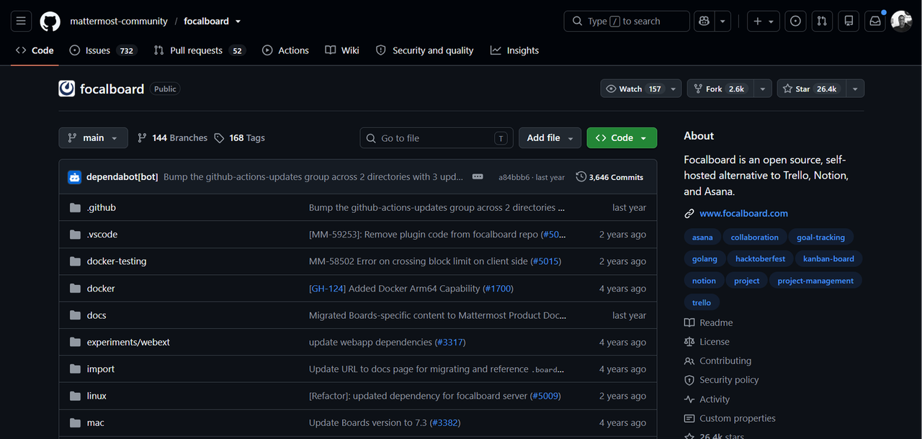Open the docs folder name
922x439 pixels.
pos(97,315)
